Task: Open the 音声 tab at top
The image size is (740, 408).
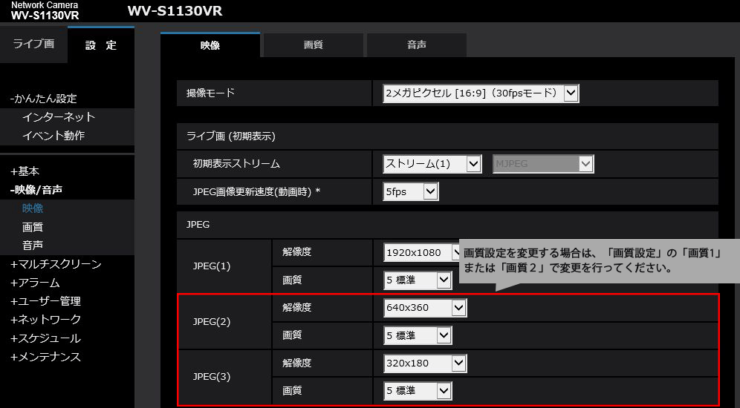Action: (416, 45)
